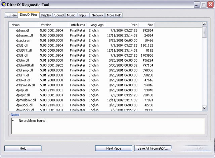215x158 pixels.
Task: Click version 5.03.0001.0902 value
Action: click(x=51, y=65)
